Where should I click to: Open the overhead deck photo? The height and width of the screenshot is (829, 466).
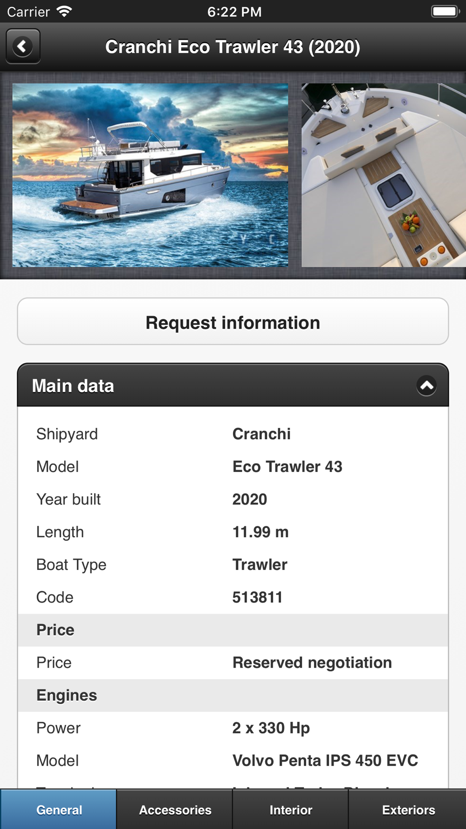point(384,175)
